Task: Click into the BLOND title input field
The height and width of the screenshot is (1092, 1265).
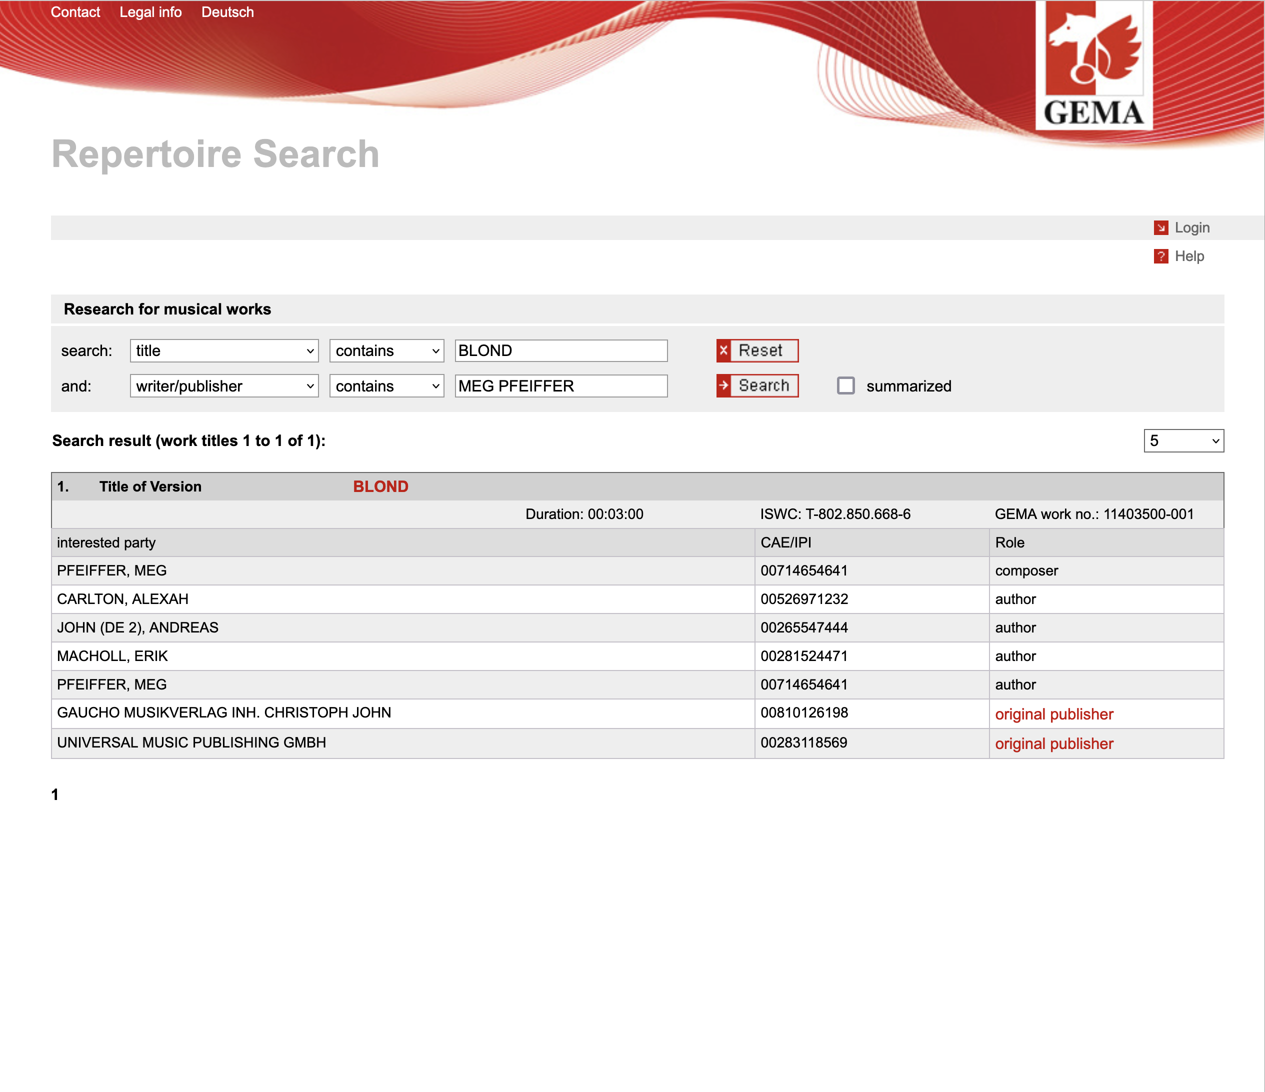Action: (560, 350)
